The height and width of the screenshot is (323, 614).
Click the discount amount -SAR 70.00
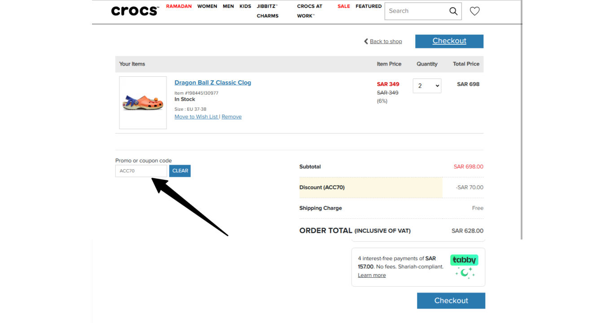pos(469,188)
